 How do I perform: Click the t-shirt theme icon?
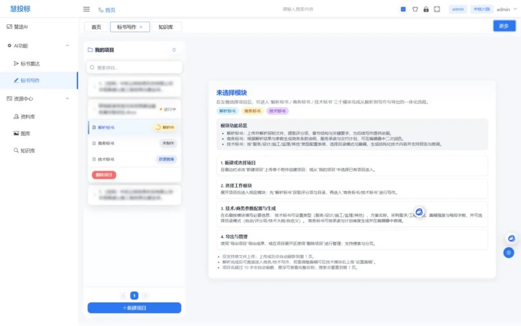pos(415,9)
